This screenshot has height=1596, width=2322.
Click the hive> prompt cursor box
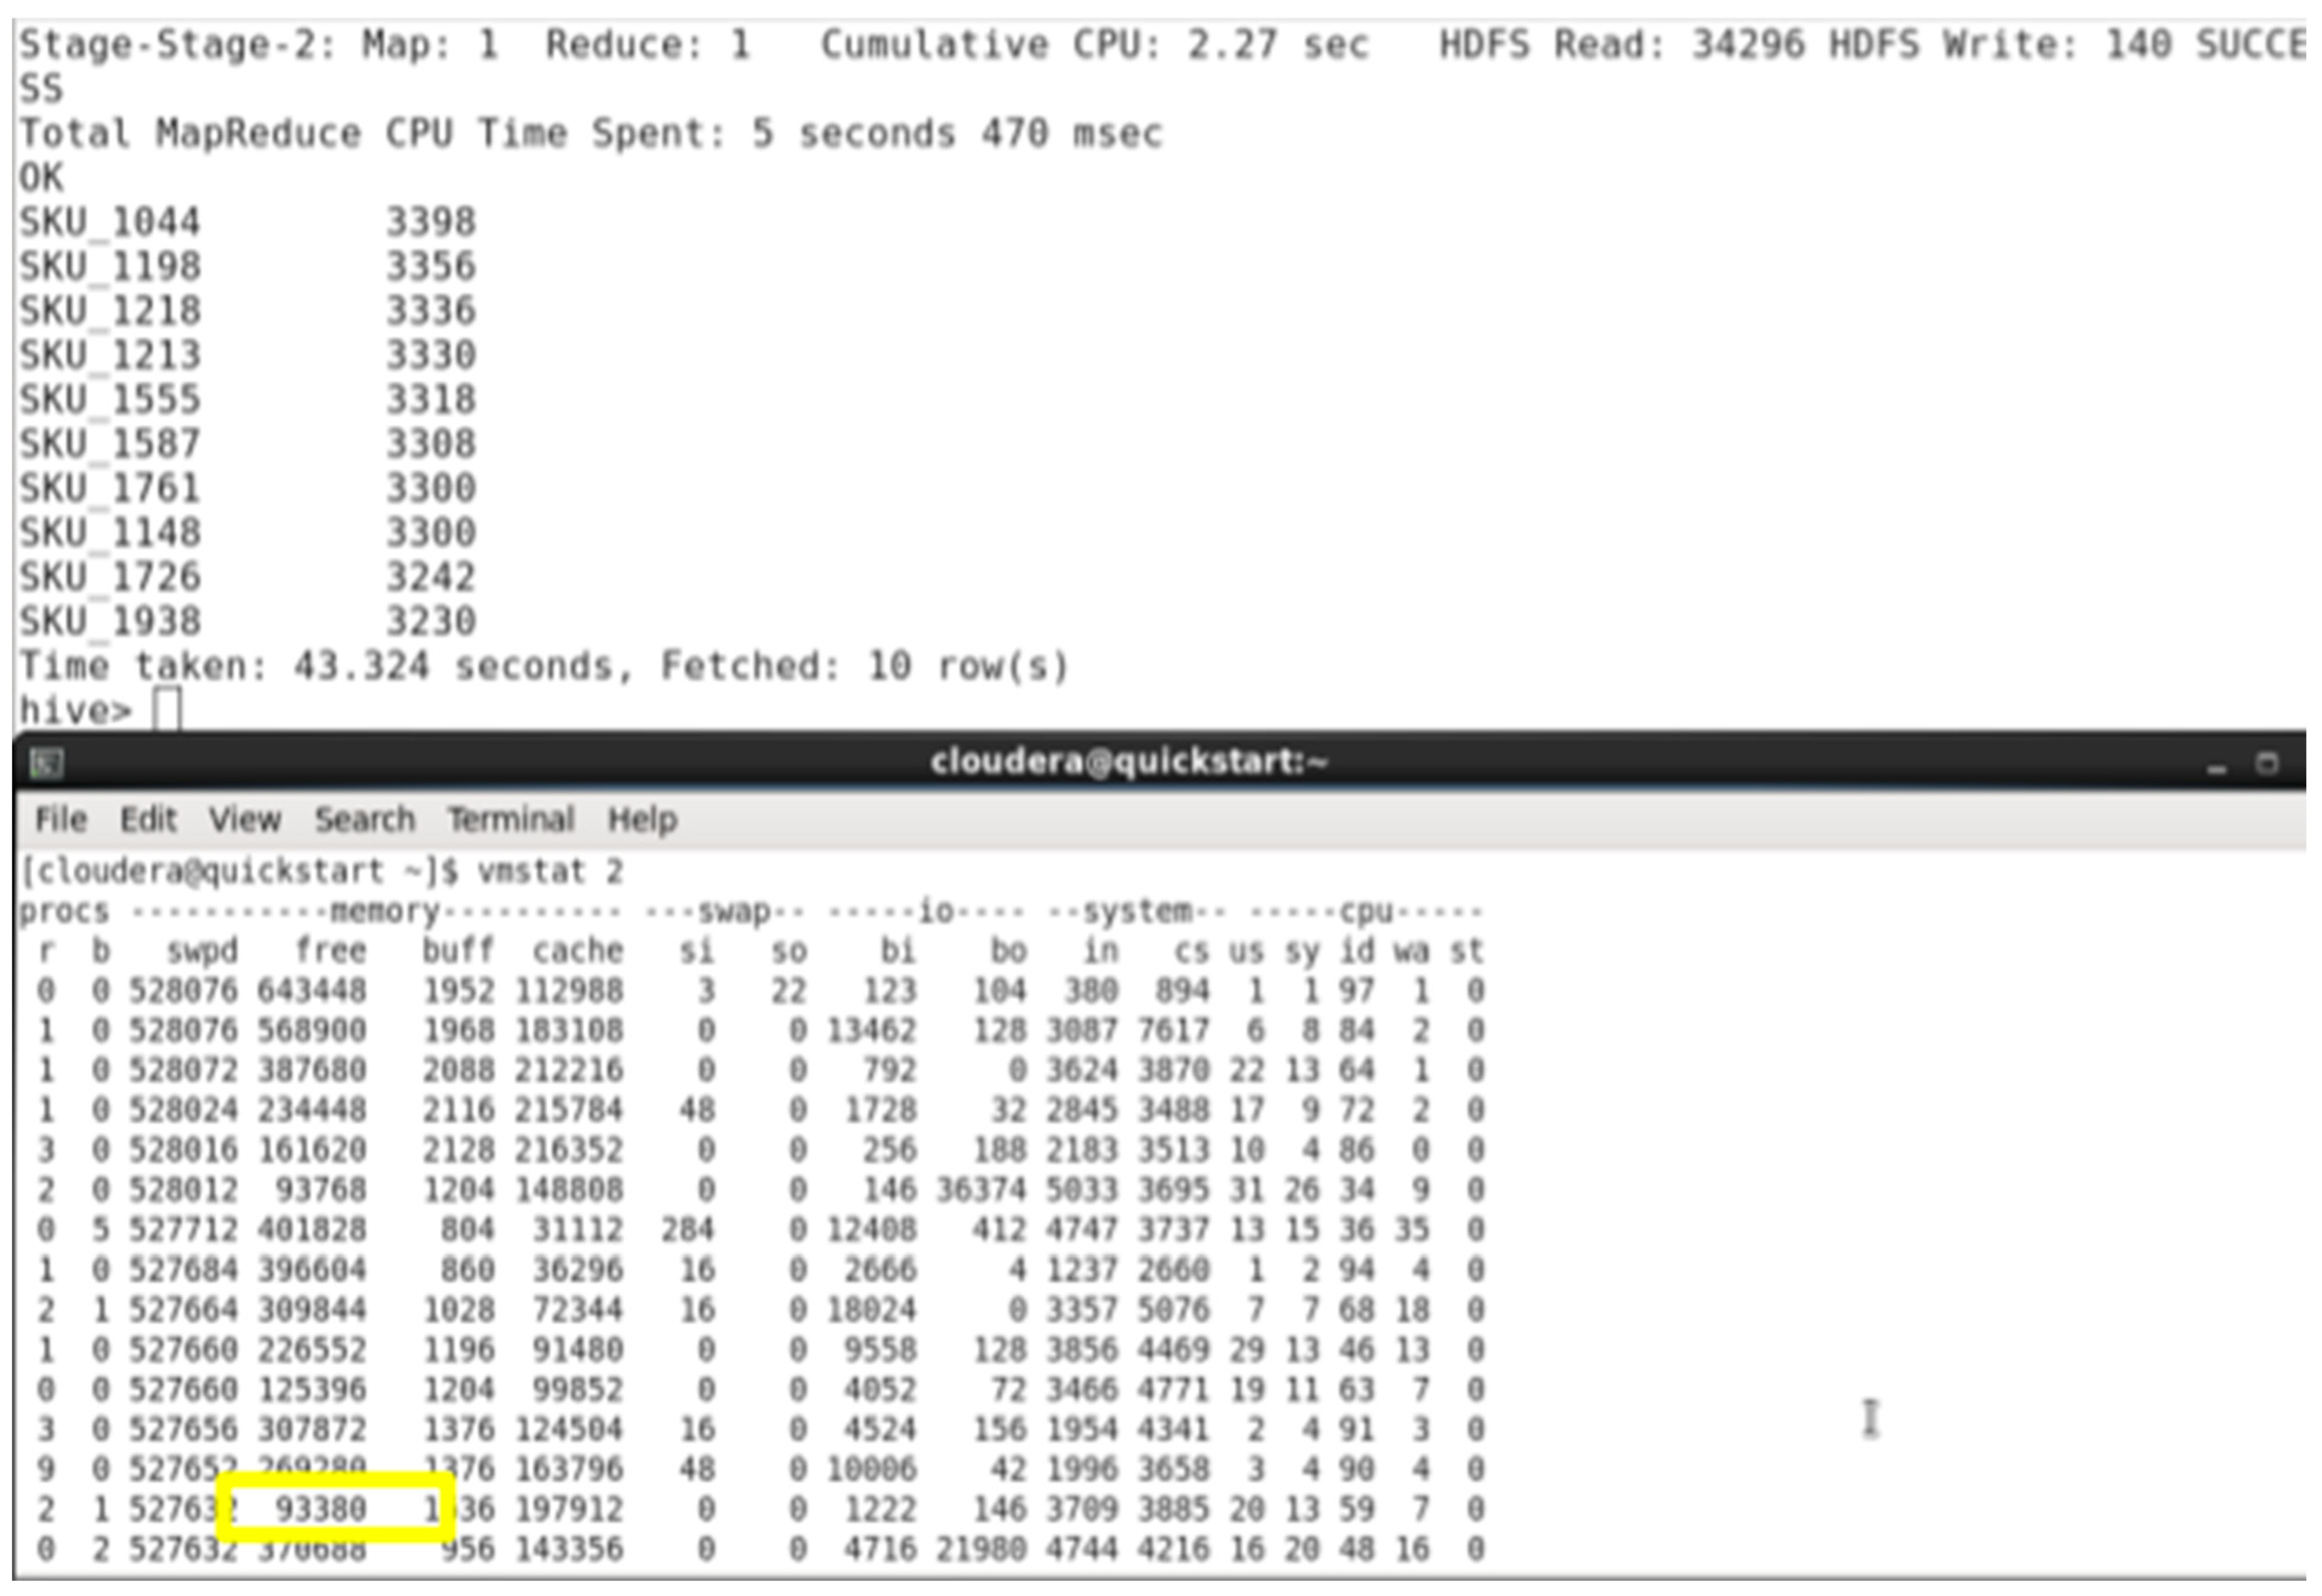pyautogui.click(x=168, y=711)
